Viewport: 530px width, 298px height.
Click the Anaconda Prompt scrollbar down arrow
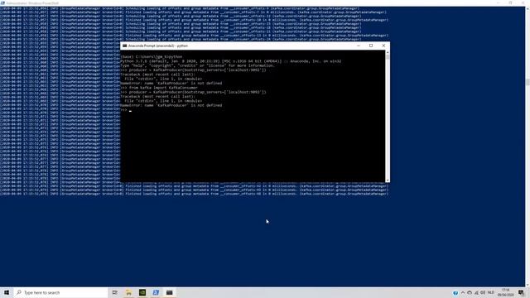coord(388,180)
